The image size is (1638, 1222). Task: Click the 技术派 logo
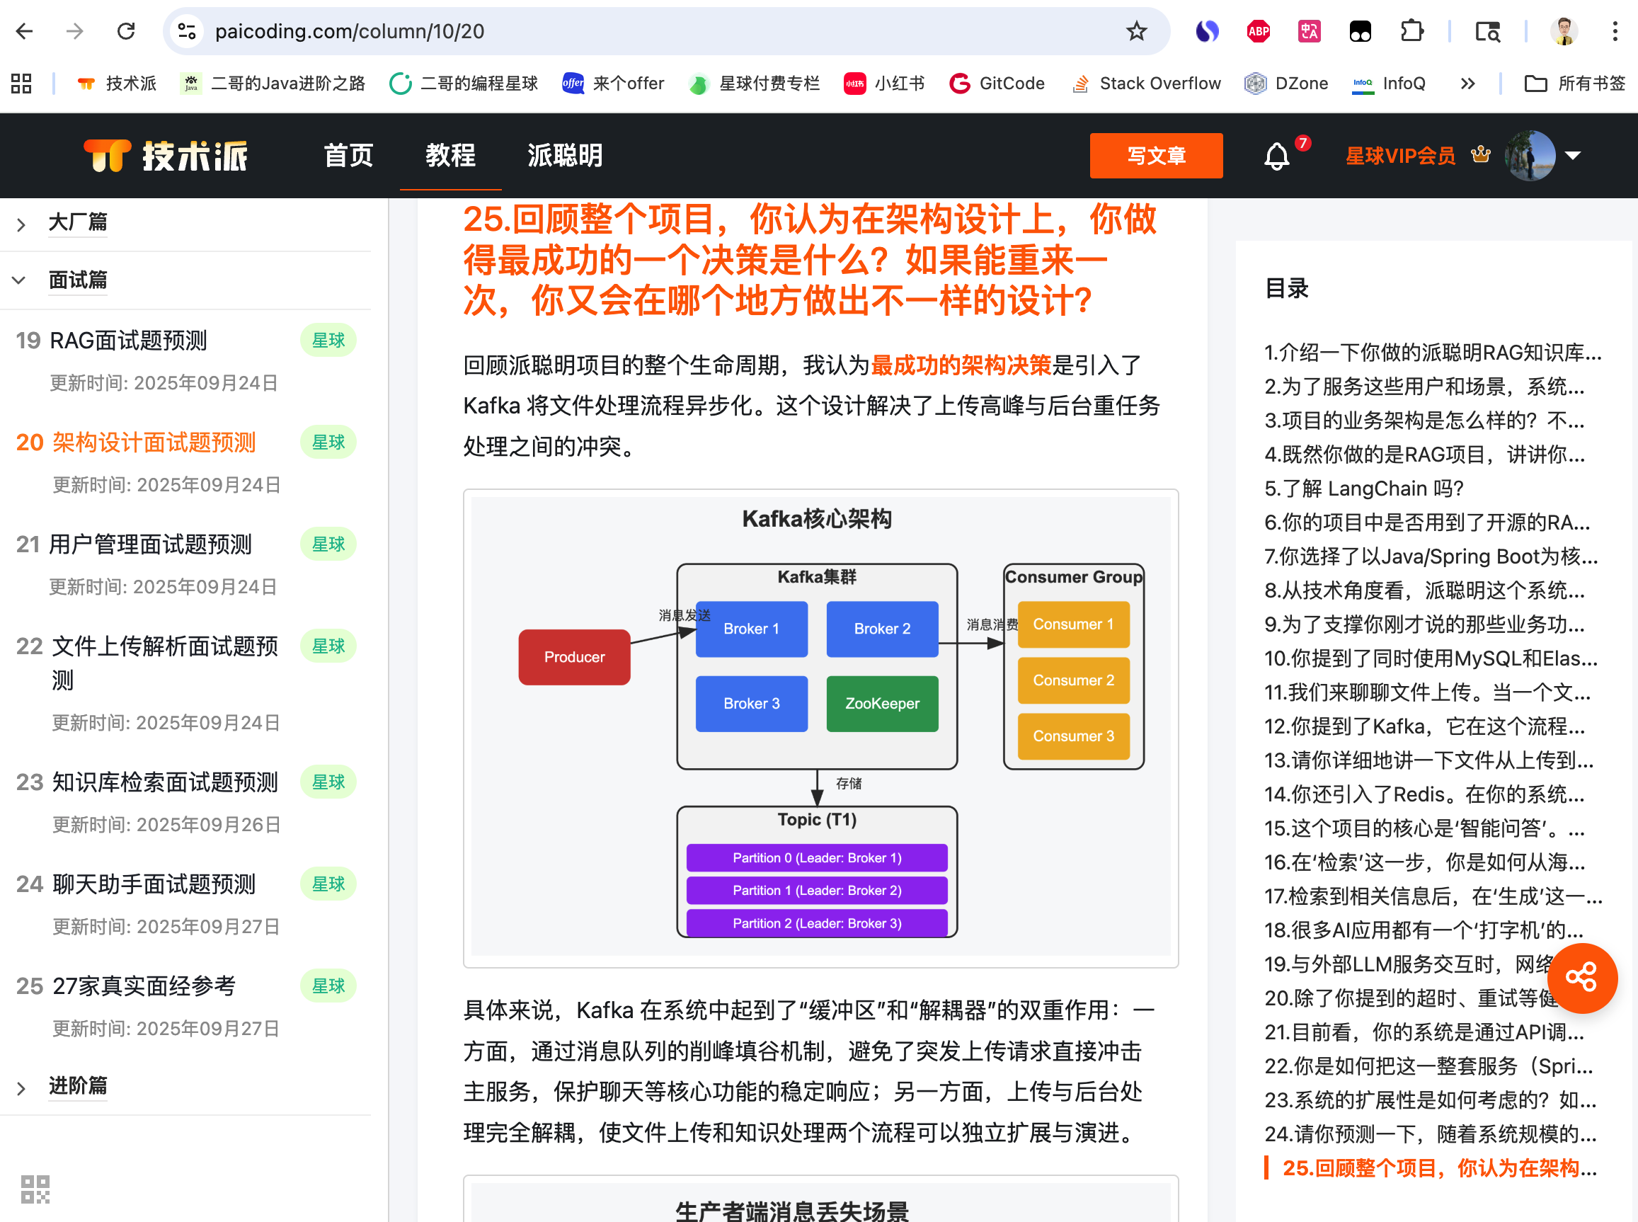166,156
